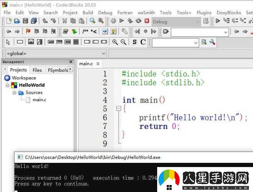
Task: Open the global scope dropdown
Action: coord(56,53)
